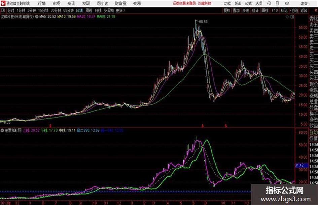Screen dimensions: 318x205
Task: Open the 功能 menu
Action: 227,3
